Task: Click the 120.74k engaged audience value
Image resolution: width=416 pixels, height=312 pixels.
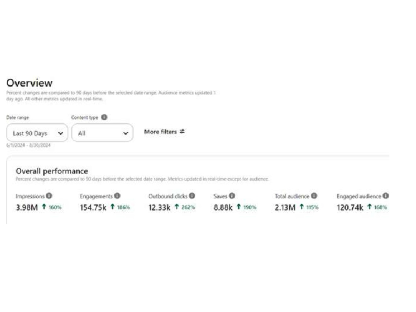Action: click(350, 207)
